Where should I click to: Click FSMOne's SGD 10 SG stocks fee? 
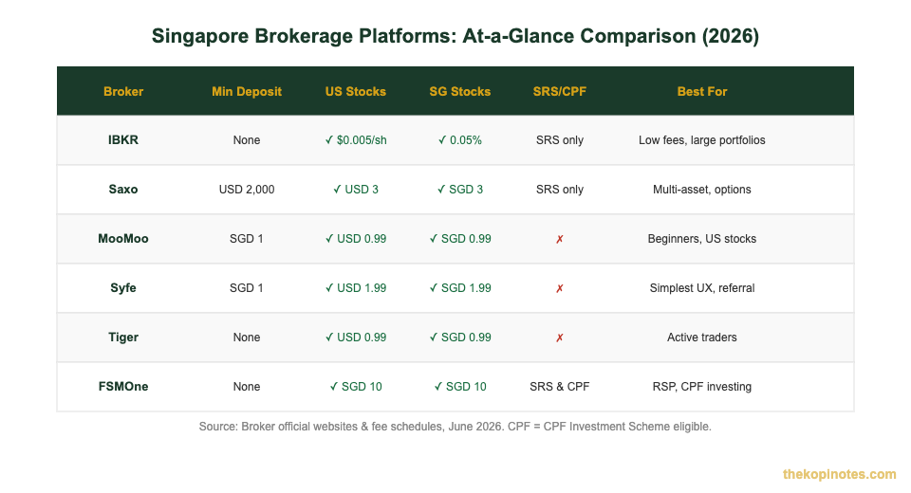click(x=459, y=387)
